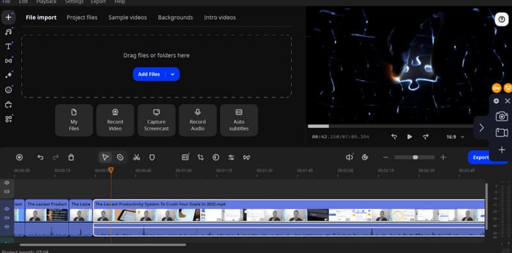Step back one frame in preview
Screen dimensions: 512x253
[x=394, y=137]
